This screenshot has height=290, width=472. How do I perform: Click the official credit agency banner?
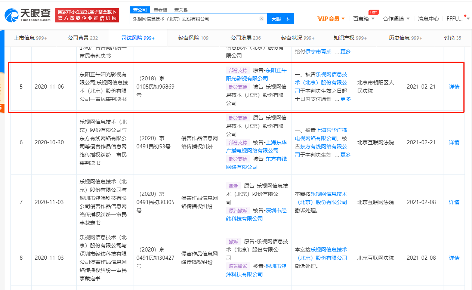(87, 15)
